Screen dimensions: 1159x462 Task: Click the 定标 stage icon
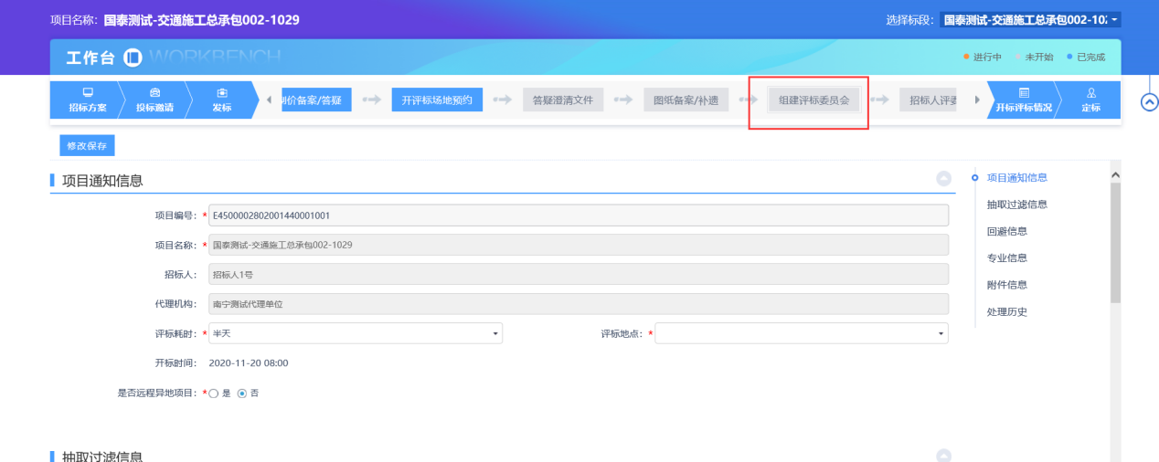pos(1090,93)
